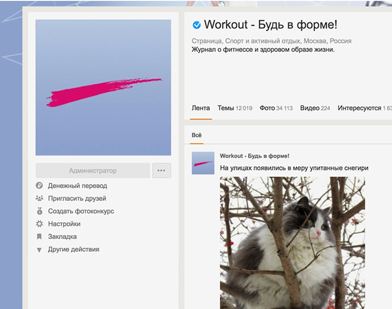Select Создать фотоконкурс
392x309 pixels.
tap(81, 211)
